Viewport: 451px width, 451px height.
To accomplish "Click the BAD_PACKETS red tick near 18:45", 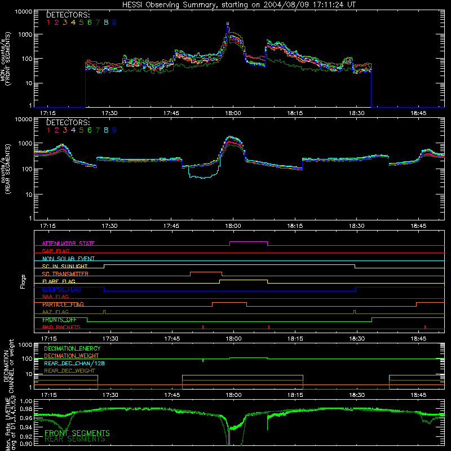I will (x=425, y=327).
